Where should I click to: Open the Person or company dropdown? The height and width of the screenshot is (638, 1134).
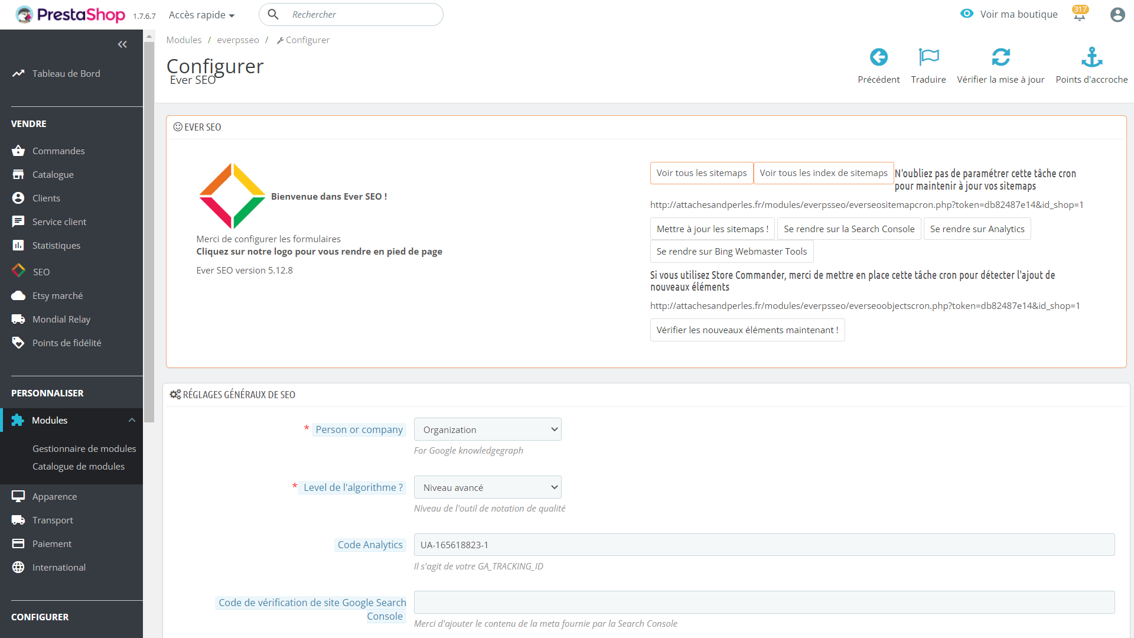click(487, 429)
